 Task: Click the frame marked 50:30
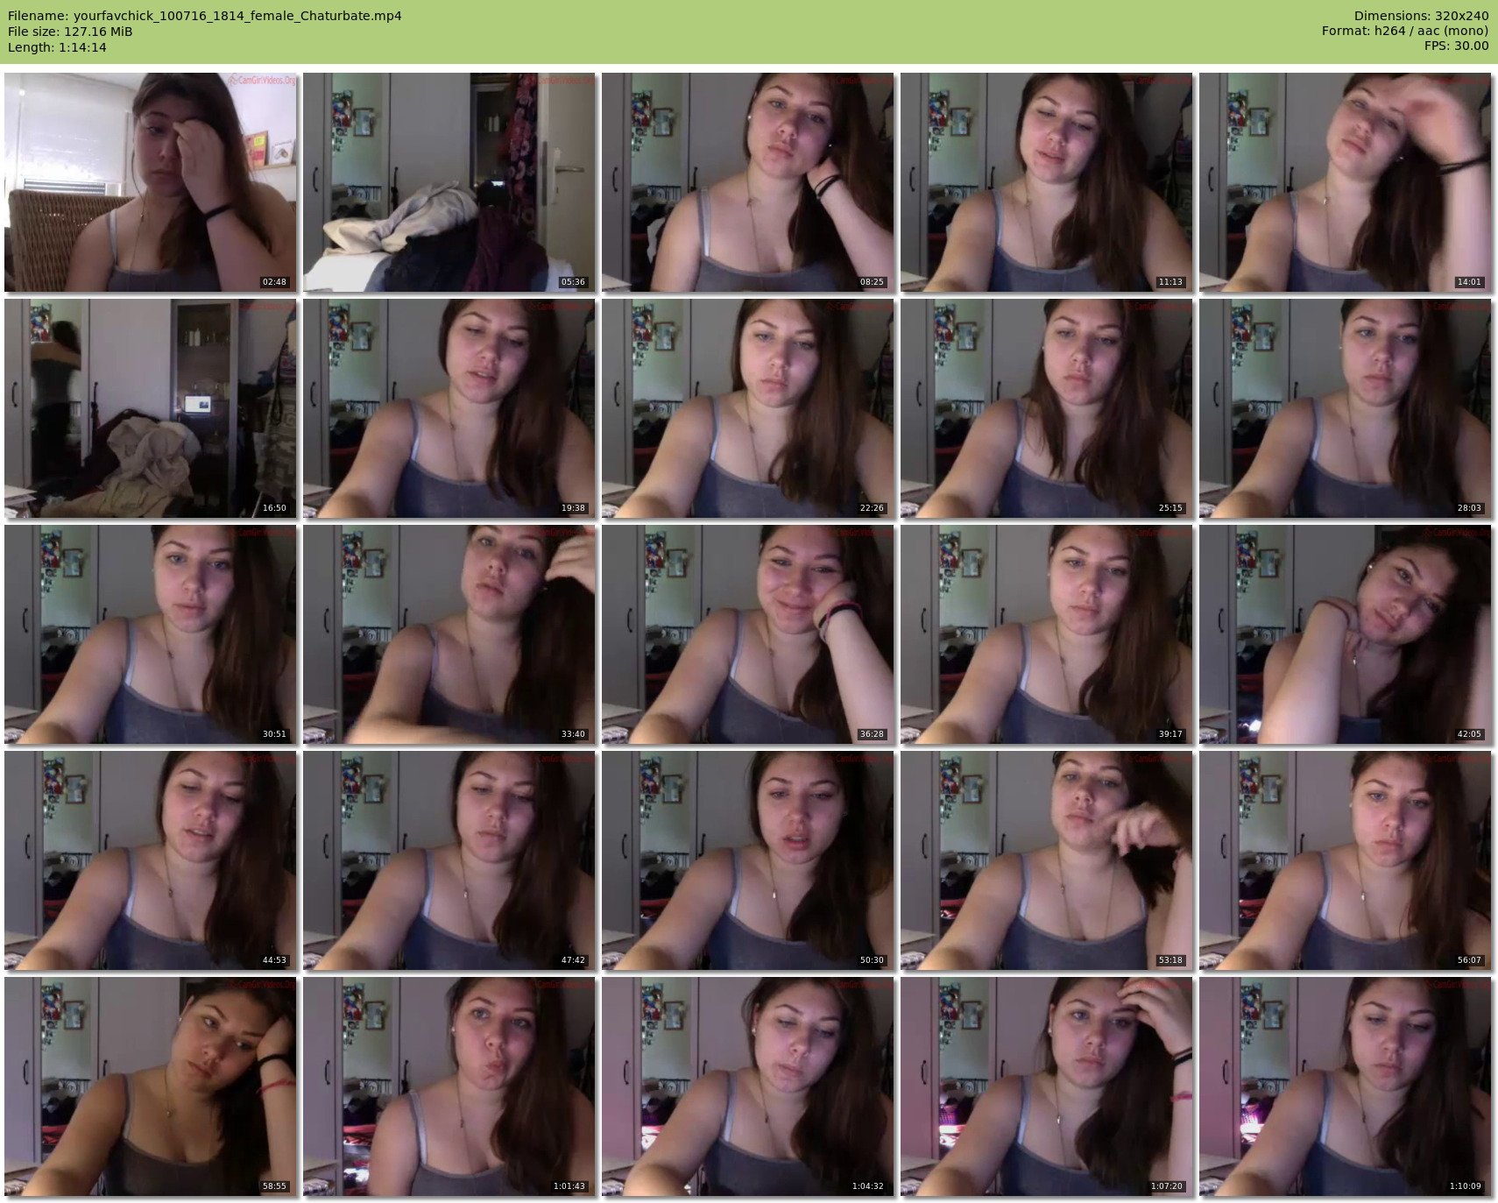(748, 860)
